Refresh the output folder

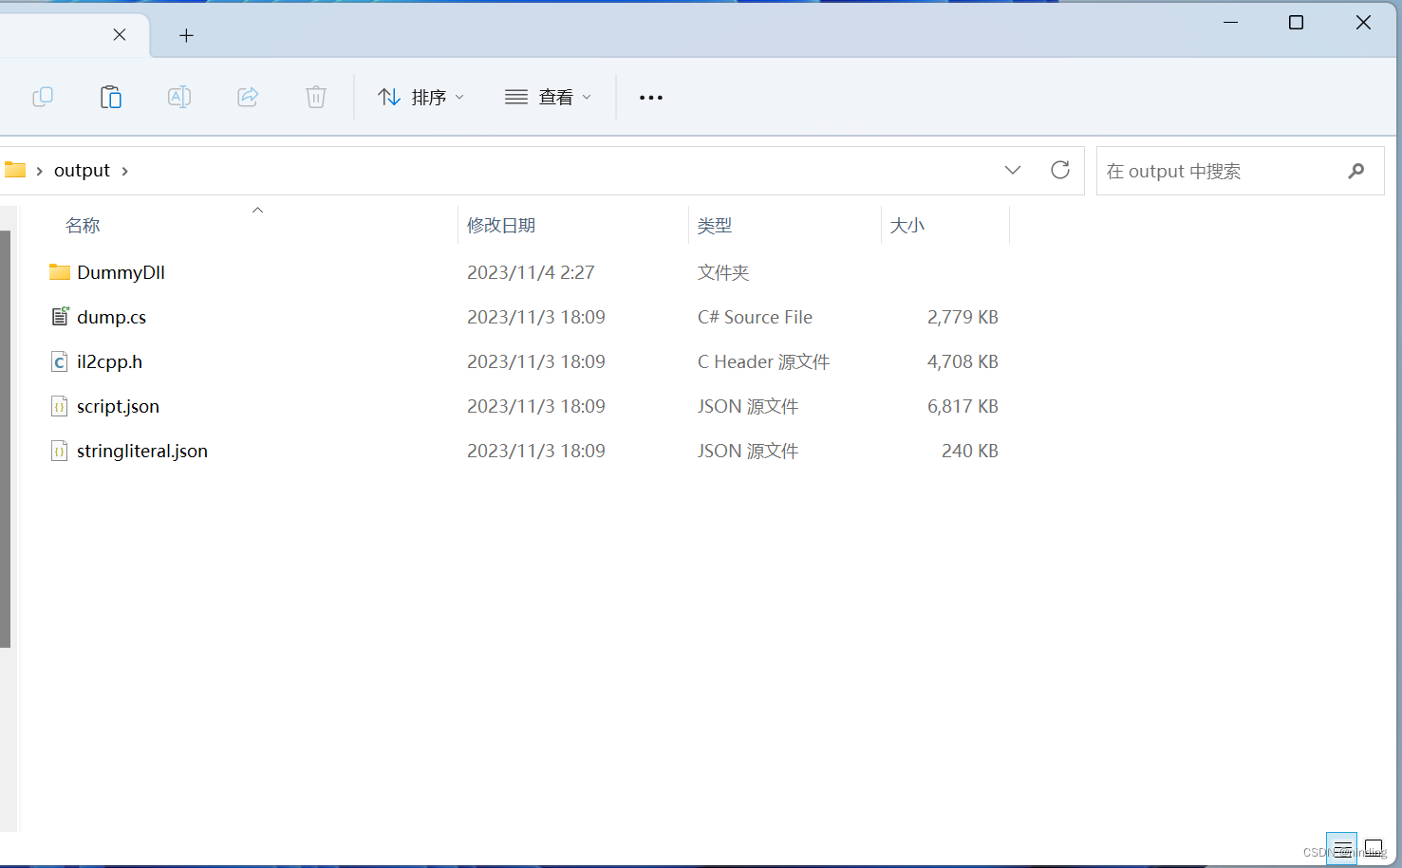coord(1060,170)
